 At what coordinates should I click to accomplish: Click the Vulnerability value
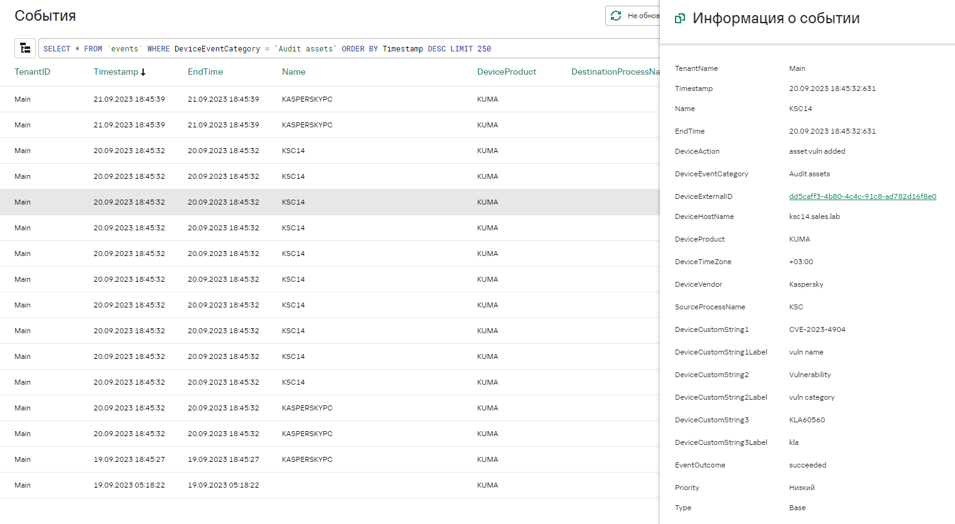tap(810, 375)
